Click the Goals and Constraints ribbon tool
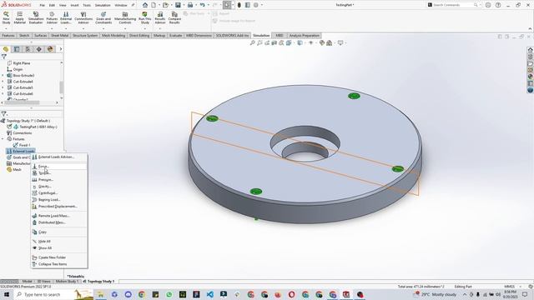 [103, 17]
